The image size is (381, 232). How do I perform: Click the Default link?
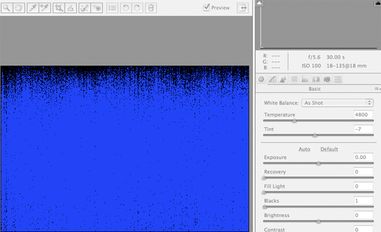point(329,149)
